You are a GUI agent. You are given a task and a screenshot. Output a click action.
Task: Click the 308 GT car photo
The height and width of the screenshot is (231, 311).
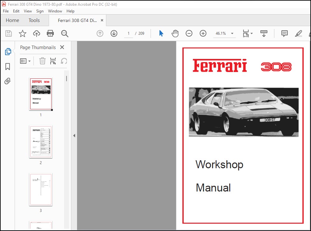pos(244,112)
